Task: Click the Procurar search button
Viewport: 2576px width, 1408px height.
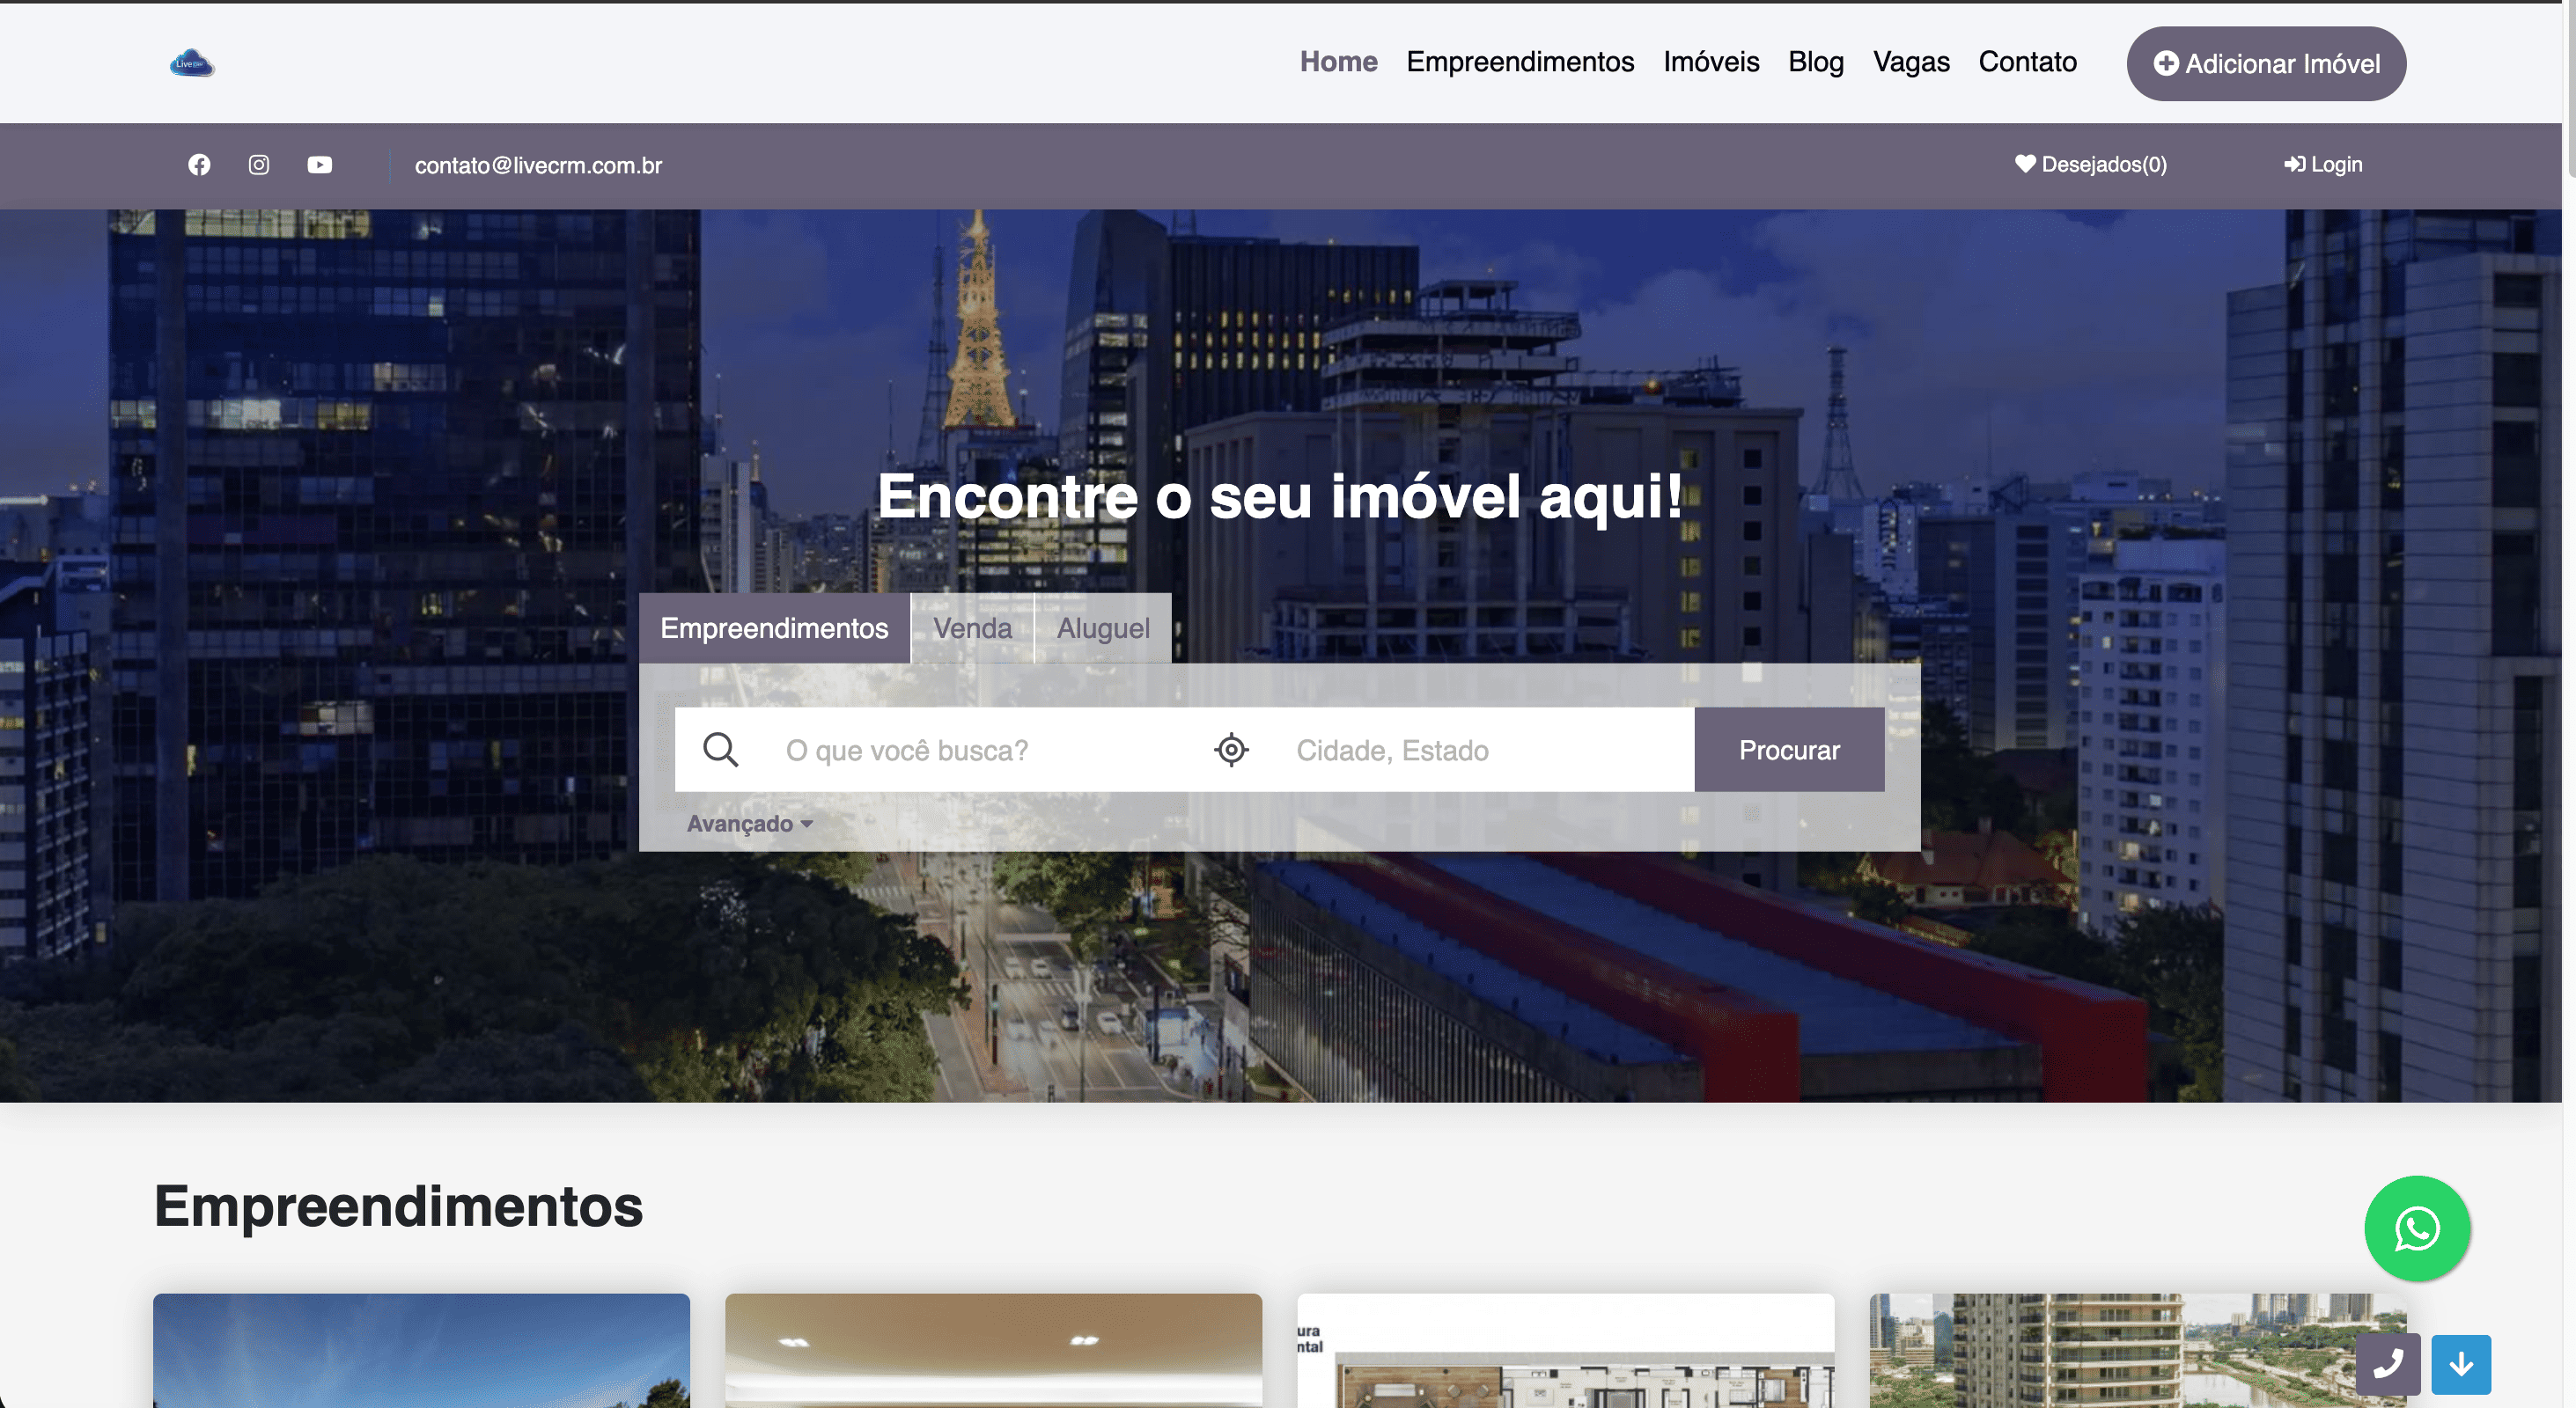Action: (x=1789, y=750)
